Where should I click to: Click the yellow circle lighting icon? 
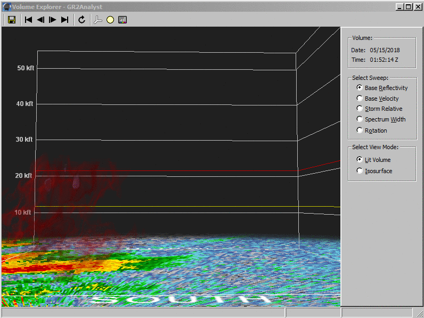coord(110,20)
